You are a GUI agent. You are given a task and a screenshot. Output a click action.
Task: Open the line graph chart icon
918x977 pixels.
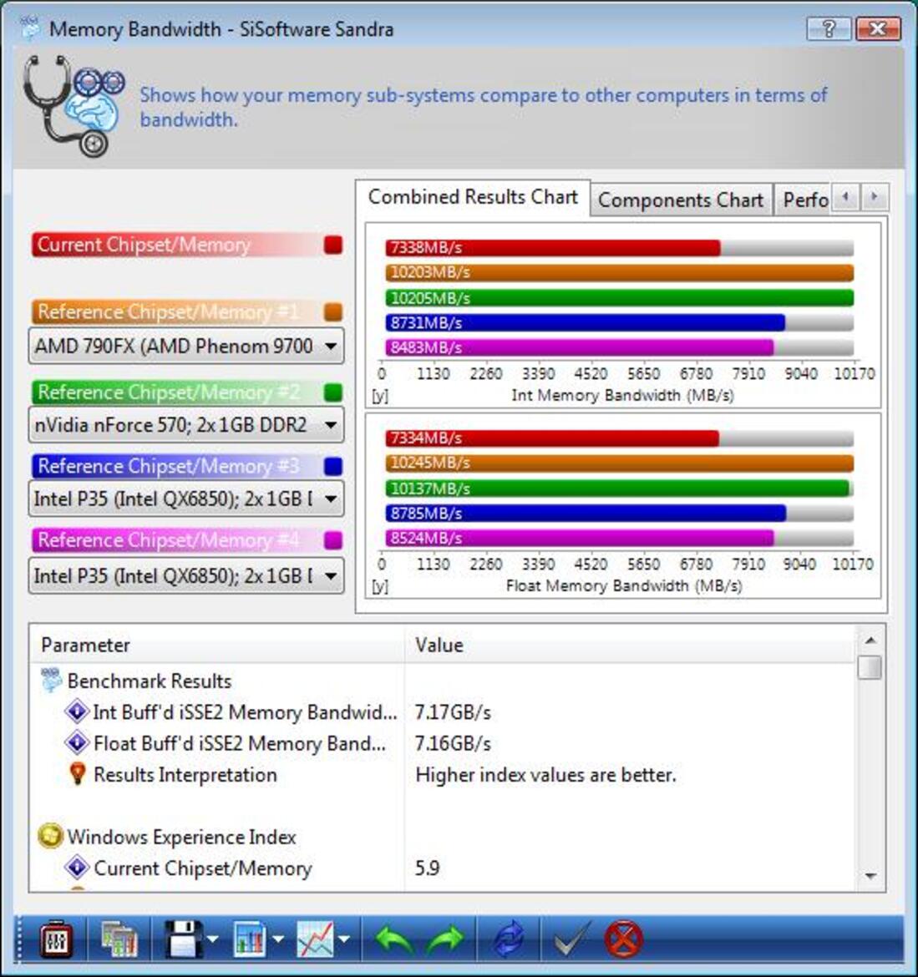pos(316,939)
